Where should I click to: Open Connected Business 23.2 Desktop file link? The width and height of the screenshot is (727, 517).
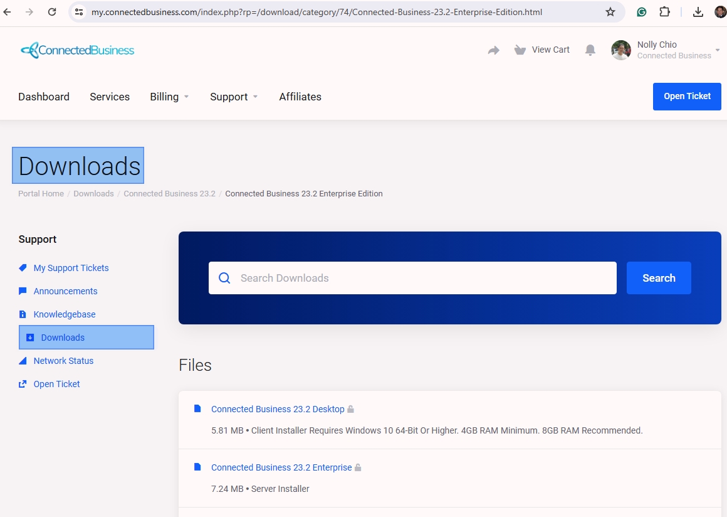click(x=278, y=409)
